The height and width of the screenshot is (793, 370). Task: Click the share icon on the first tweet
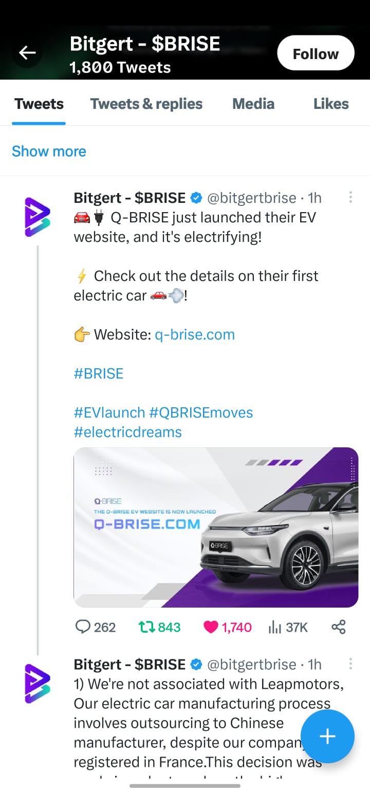[x=339, y=627]
